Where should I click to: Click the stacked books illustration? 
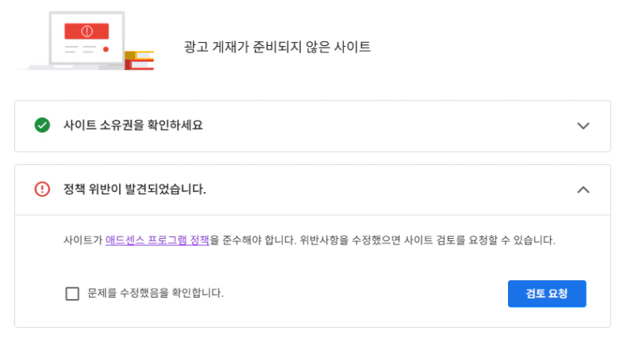[139, 60]
